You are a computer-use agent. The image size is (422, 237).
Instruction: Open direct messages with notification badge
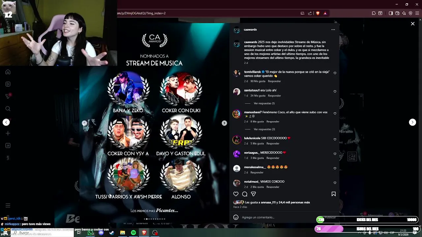tap(8, 96)
